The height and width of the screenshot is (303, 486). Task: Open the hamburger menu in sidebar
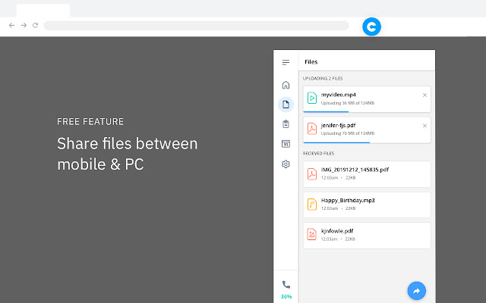tap(286, 62)
